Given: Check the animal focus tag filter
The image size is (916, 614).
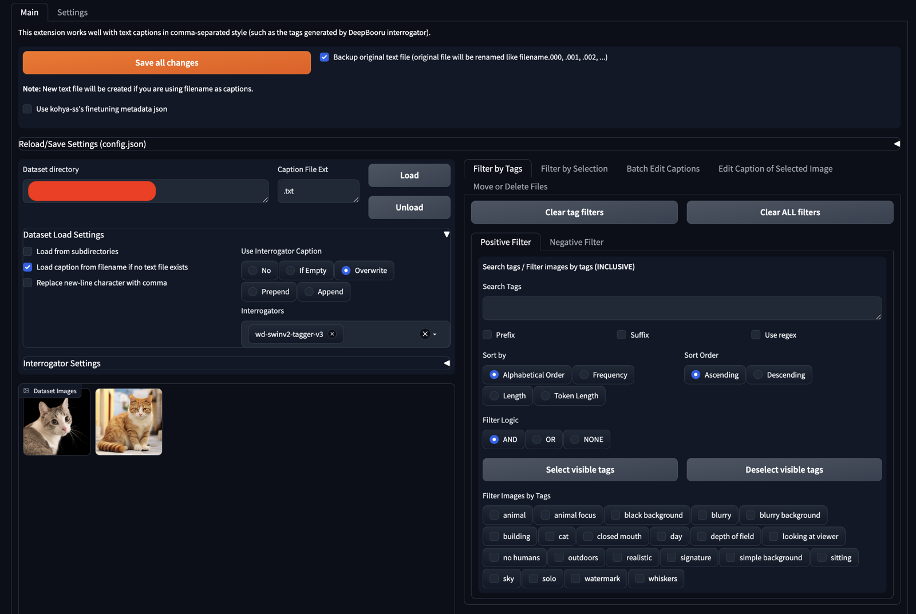Looking at the screenshot, I should tap(568, 516).
